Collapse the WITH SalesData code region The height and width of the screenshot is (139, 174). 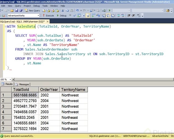click(x=6, y=27)
